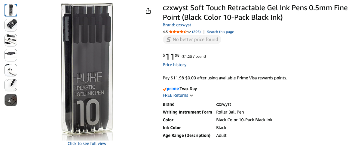358x145 pixels.
Task: Click the main product image of the pen box
Action: pos(87,72)
